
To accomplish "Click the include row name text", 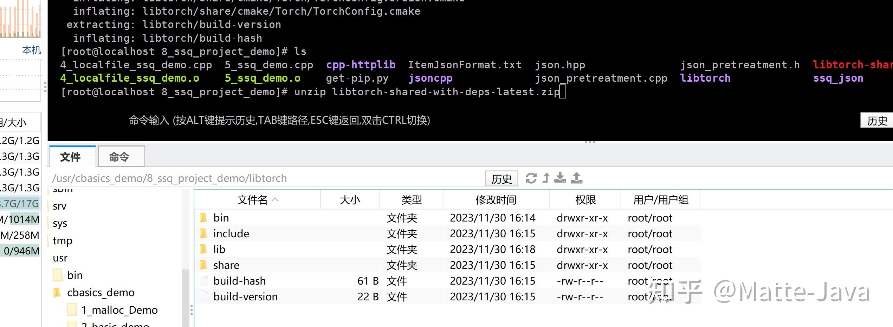I will click(231, 233).
